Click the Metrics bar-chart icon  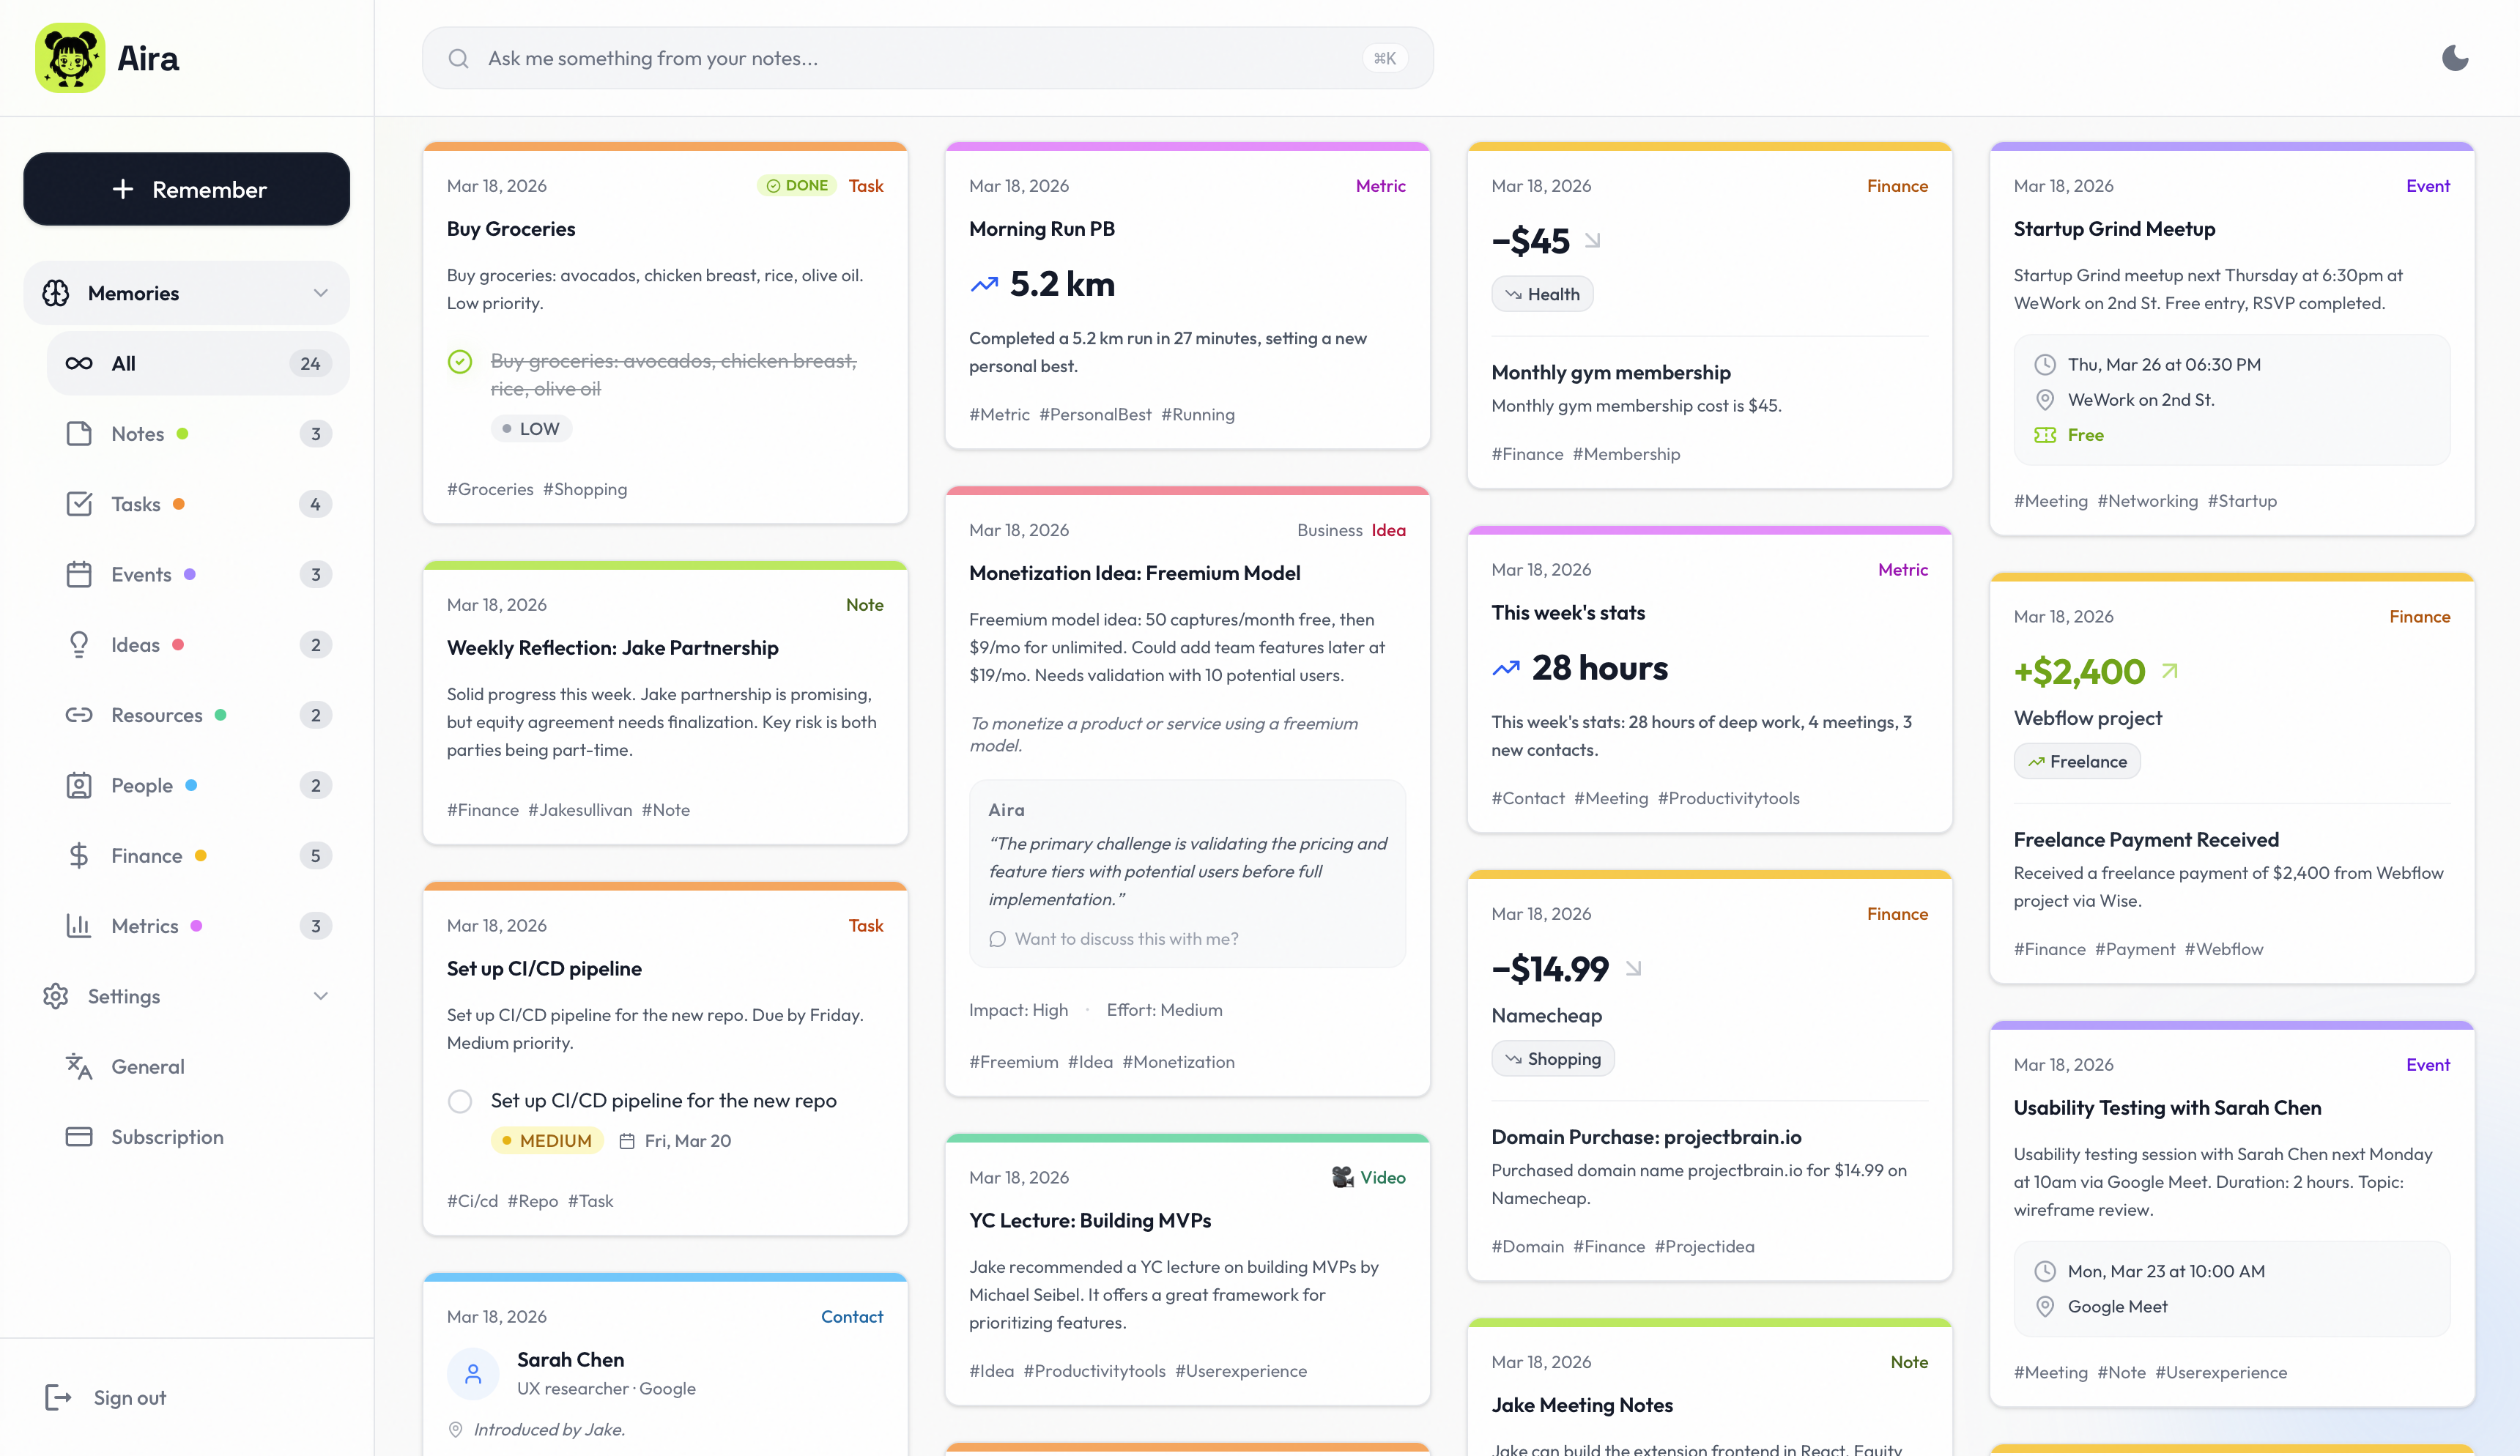81,926
